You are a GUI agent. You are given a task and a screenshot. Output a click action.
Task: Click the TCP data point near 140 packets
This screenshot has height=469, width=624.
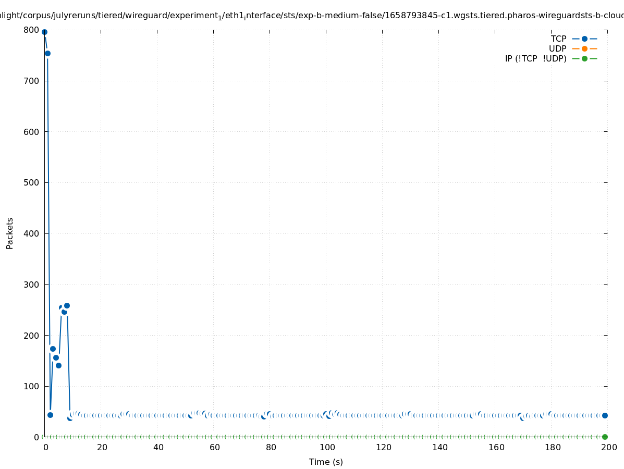(58, 365)
